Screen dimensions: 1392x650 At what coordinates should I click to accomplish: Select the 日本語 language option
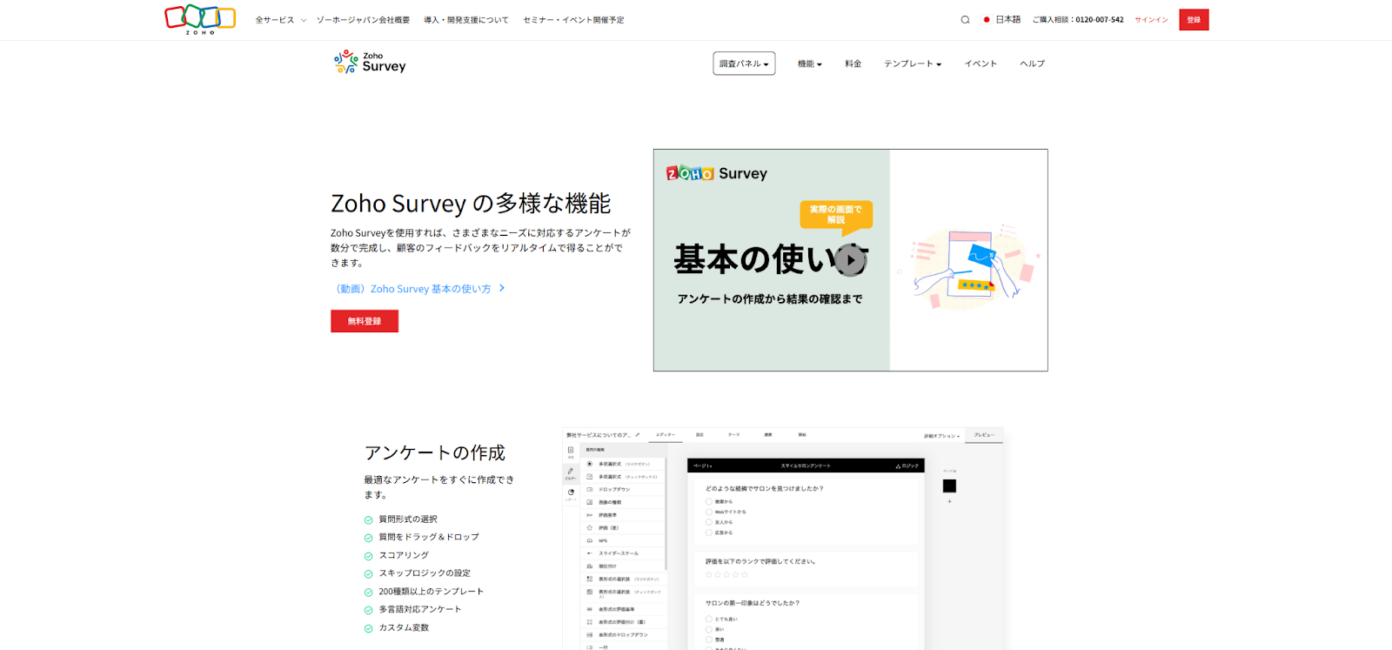coord(1001,20)
